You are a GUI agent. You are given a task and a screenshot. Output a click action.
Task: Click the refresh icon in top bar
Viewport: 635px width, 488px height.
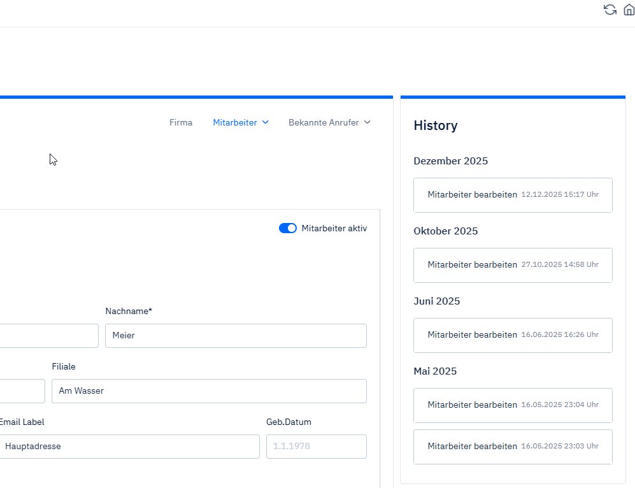click(610, 10)
